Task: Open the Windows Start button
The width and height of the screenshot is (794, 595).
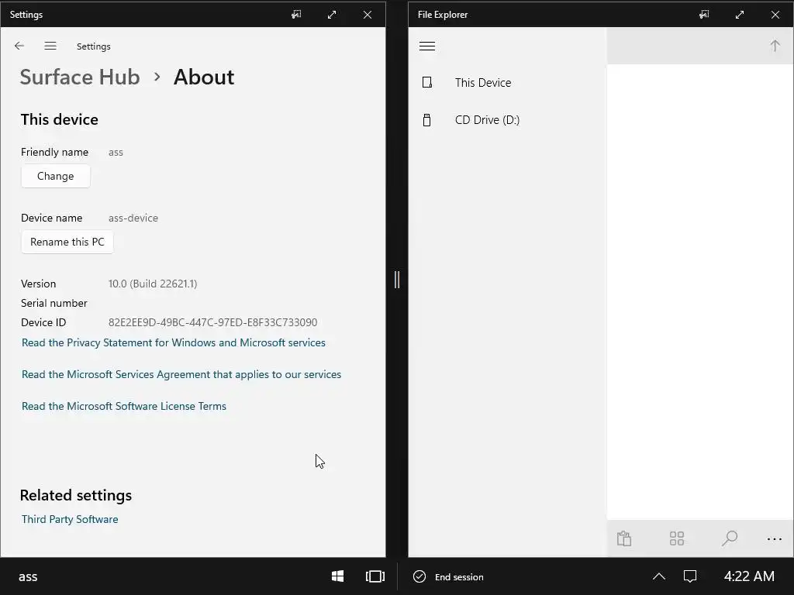Action: [338, 576]
